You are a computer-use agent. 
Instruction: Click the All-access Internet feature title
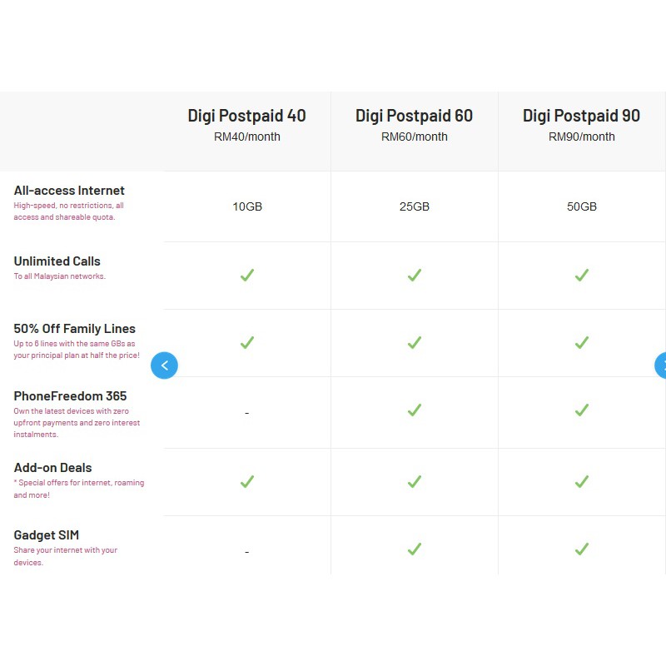click(69, 191)
